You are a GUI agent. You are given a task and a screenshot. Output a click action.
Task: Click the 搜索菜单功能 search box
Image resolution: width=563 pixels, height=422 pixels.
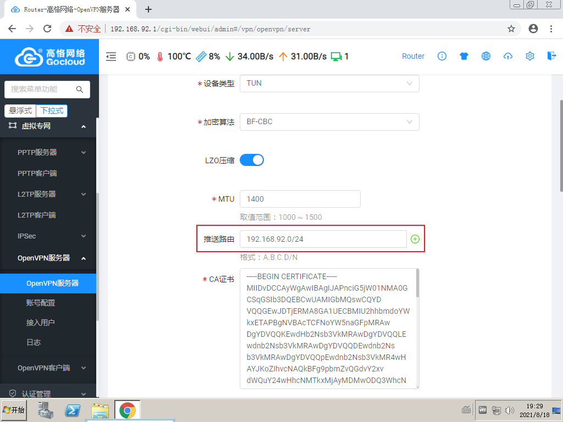(x=47, y=90)
